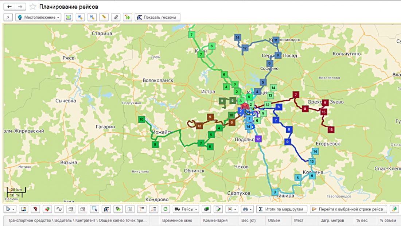
Task: Click the fit map to extent icon
Action: (68, 17)
